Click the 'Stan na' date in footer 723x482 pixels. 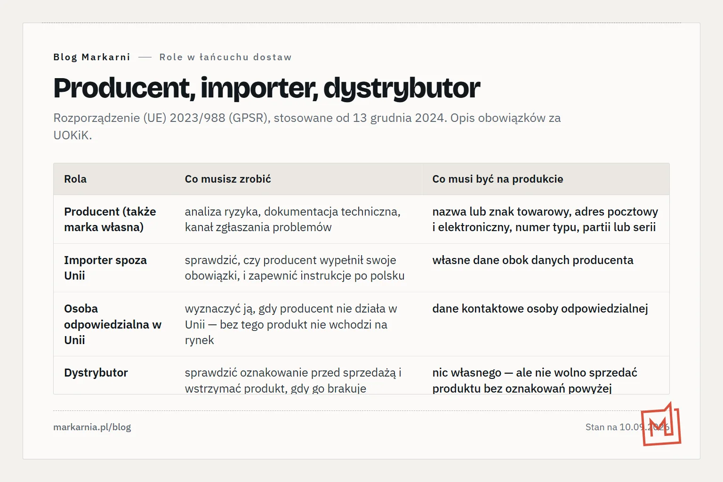tap(627, 427)
